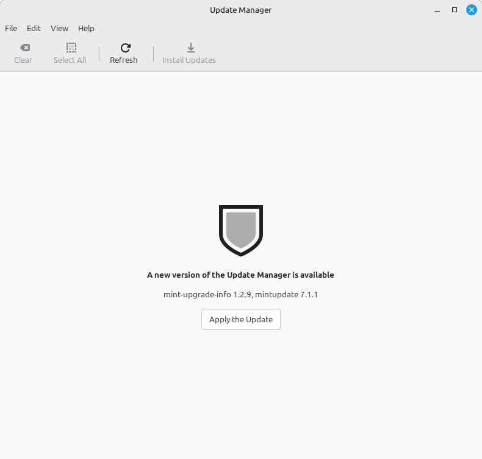Click the Update Manager title bar text
482x459 pixels.
click(240, 10)
